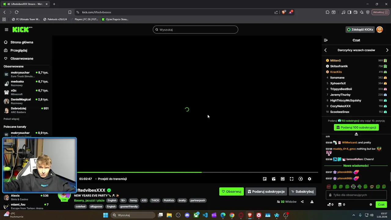Image resolution: width=391 pixels, height=220 pixels.
Task: Click the share page icon in the address bar
Action: point(276,12)
